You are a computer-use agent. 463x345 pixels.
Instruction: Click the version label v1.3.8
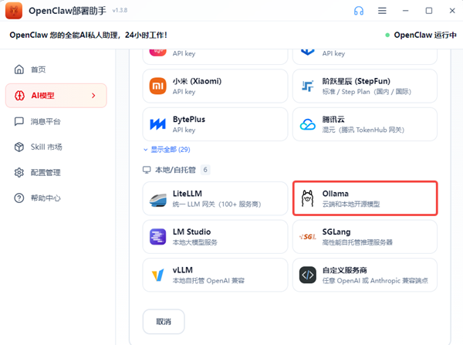(x=120, y=10)
